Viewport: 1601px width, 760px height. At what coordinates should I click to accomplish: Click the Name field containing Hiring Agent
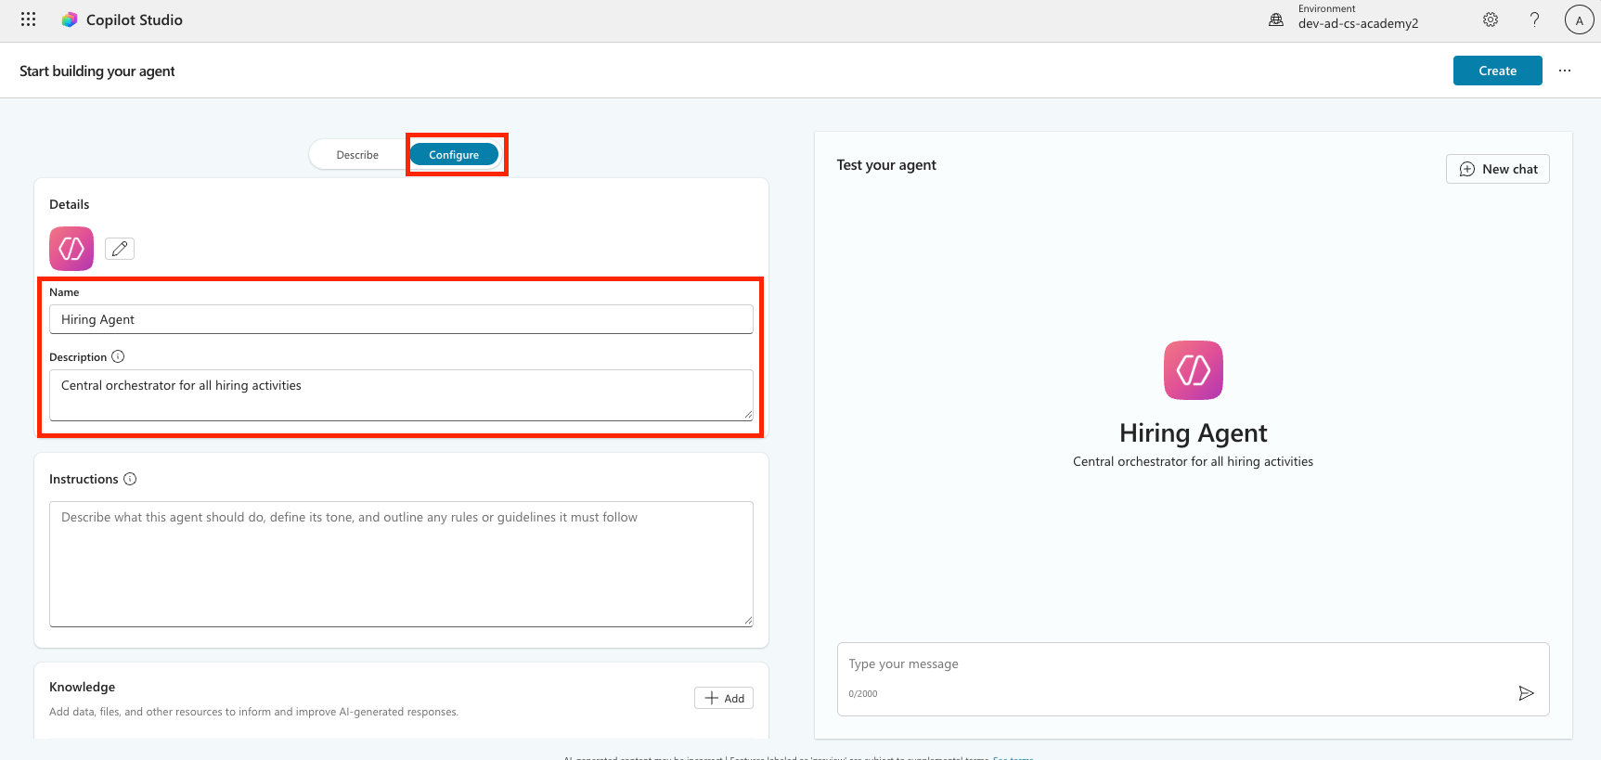click(x=401, y=319)
